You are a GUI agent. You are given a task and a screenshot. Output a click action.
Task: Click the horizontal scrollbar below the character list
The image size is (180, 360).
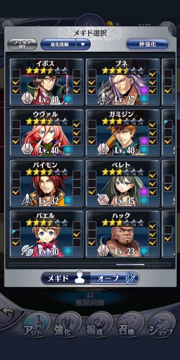[90, 264]
